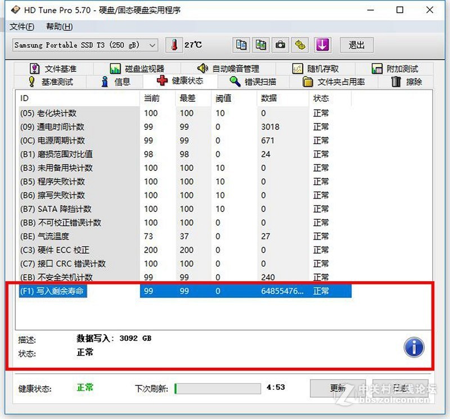The width and height of the screenshot is (450, 419).
Task: Open details with the blue info icon
Action: coord(413,348)
